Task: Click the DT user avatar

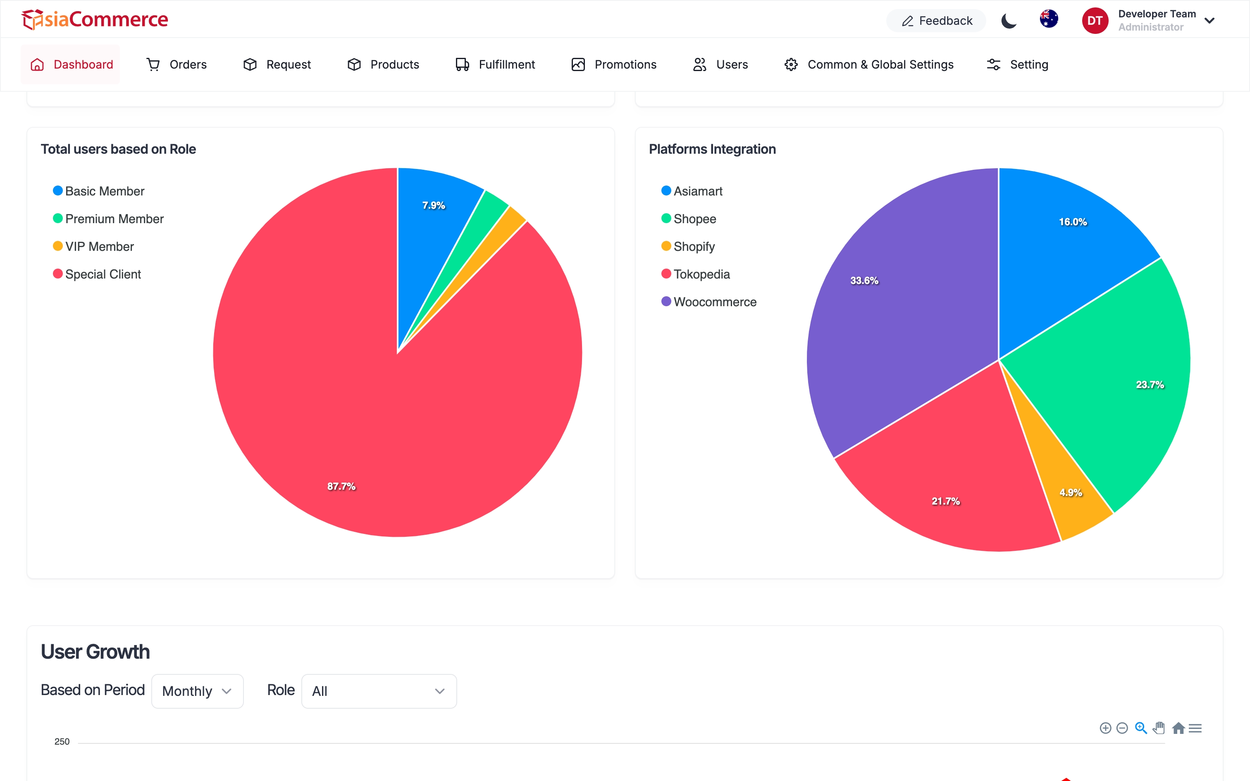Action: pos(1095,21)
